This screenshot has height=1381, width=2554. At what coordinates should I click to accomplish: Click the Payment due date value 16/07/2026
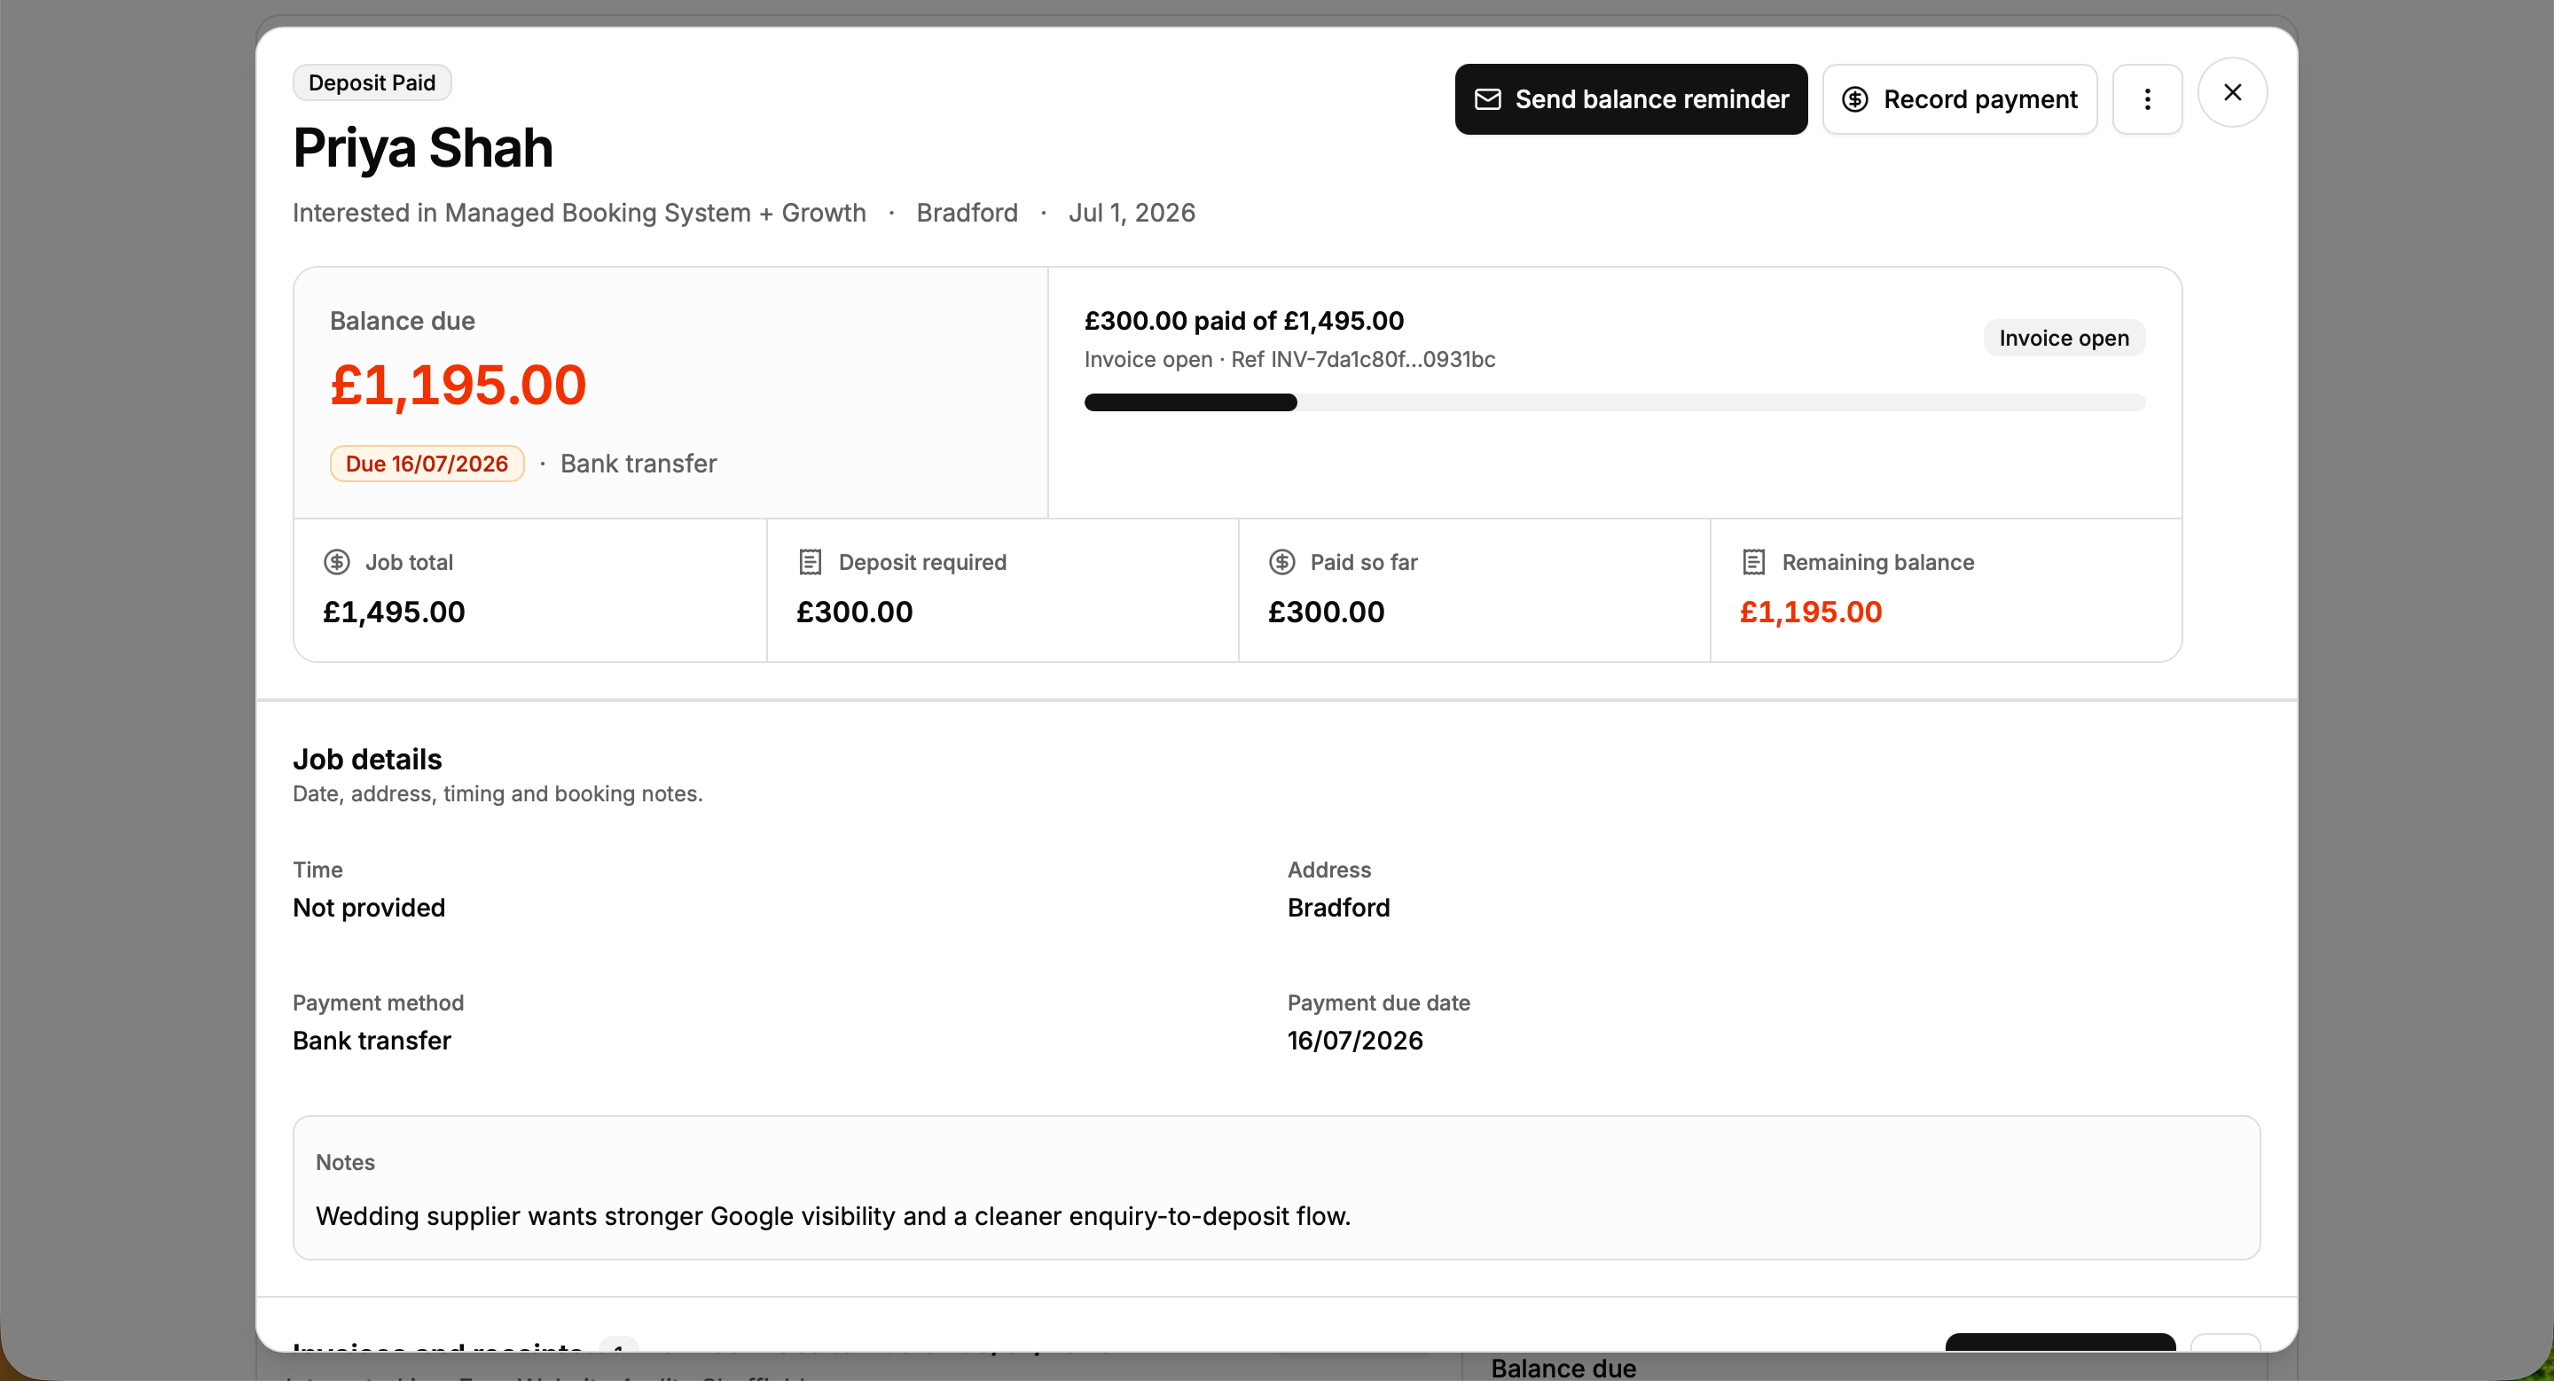click(1354, 1041)
